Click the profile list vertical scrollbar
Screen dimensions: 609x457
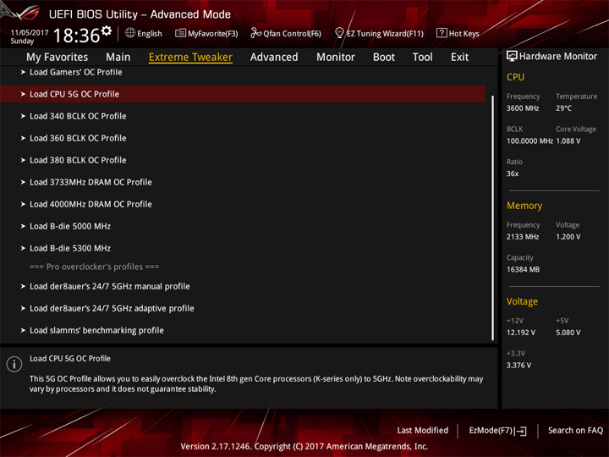pyautogui.click(x=493, y=217)
